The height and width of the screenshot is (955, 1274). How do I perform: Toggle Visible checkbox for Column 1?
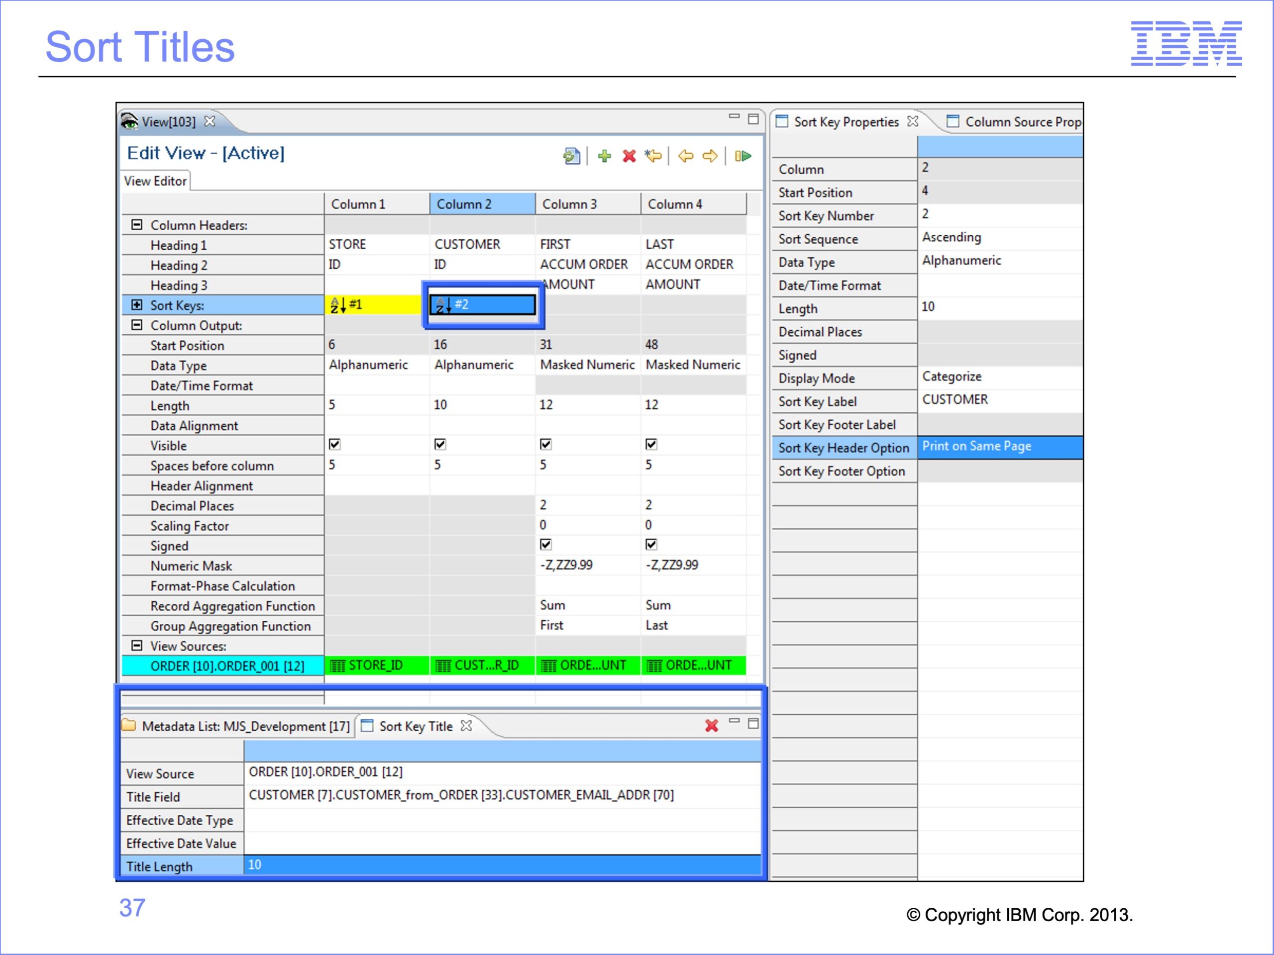tap(334, 444)
